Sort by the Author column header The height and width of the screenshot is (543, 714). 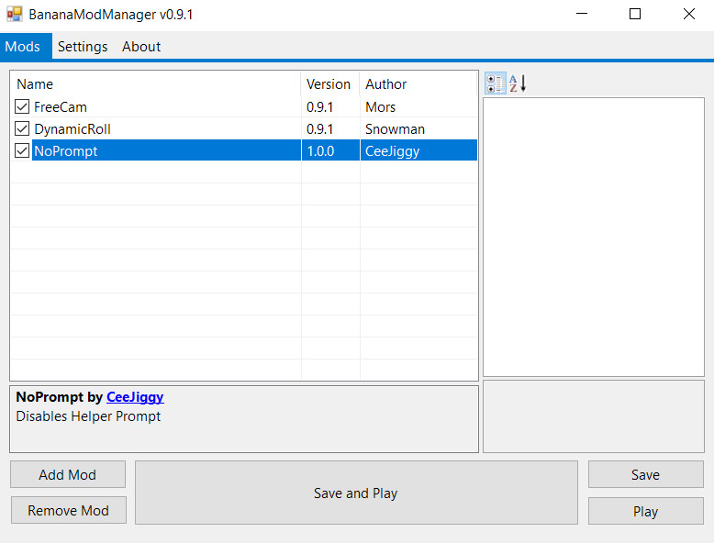tap(418, 83)
